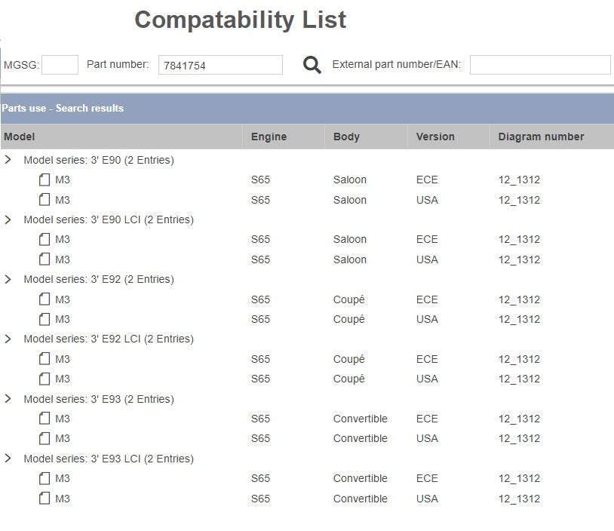Click document icon for E90 M3 USA entry
The width and height of the screenshot is (614, 531).
pos(45,200)
